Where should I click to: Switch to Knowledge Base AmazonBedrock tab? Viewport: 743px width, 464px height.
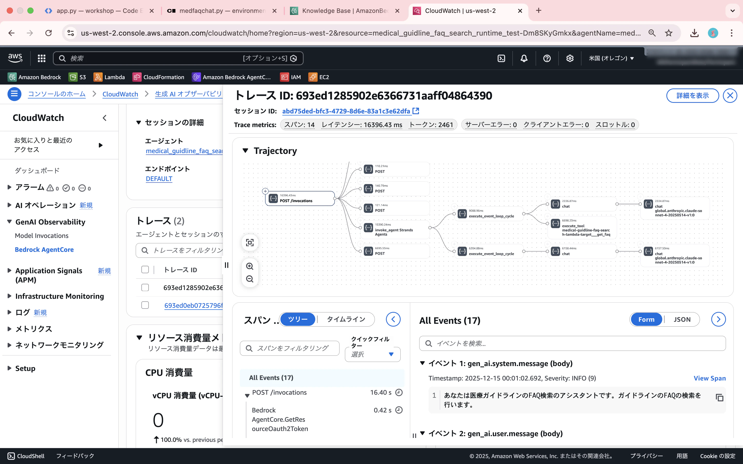click(x=345, y=11)
